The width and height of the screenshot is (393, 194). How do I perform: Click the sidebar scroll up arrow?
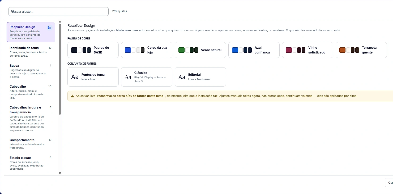(x=60, y=22)
